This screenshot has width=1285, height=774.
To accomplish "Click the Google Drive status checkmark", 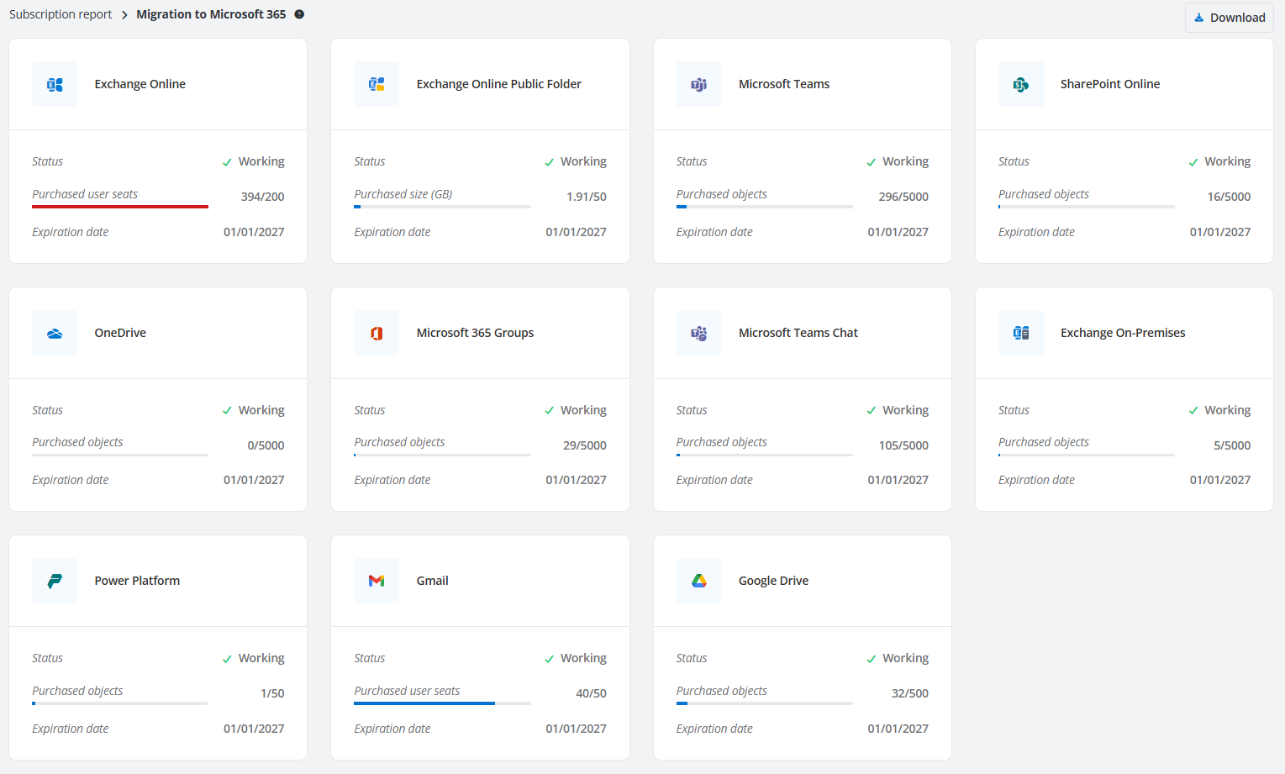I will coord(872,659).
